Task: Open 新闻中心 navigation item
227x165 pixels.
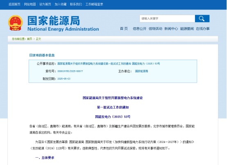Action: click(x=171, y=29)
